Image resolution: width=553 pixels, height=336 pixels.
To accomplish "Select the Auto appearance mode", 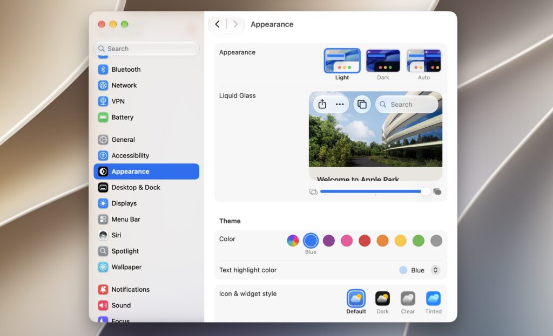I will tap(424, 65).
